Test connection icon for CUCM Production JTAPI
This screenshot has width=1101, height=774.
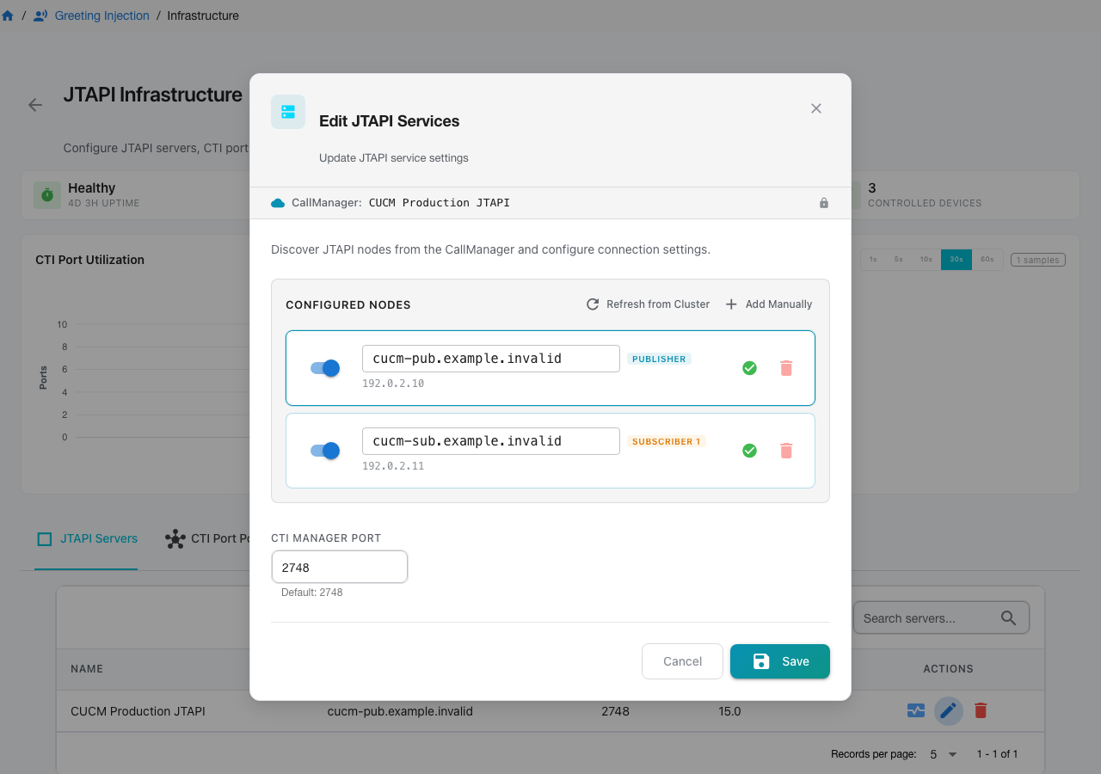(916, 711)
